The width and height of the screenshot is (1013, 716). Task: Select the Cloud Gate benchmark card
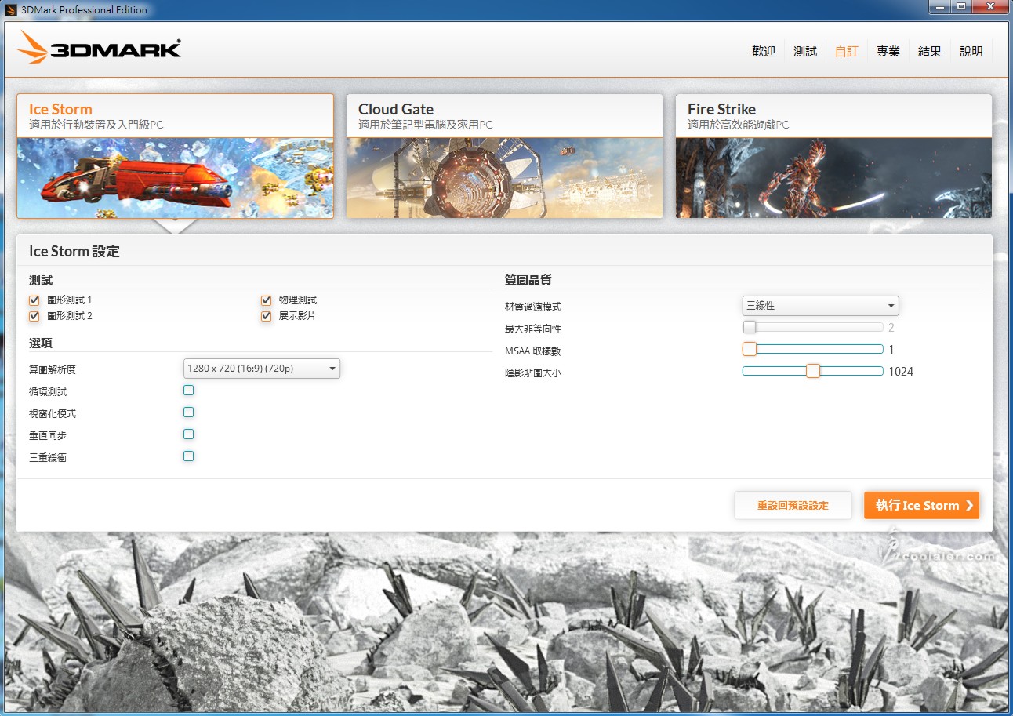click(x=504, y=156)
